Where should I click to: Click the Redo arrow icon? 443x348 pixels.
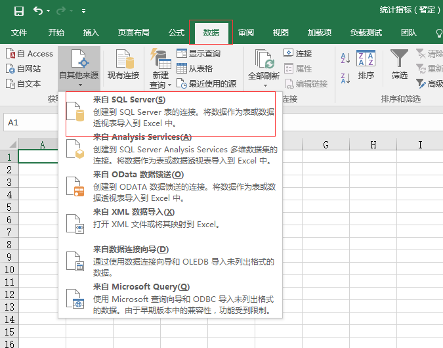(61, 11)
